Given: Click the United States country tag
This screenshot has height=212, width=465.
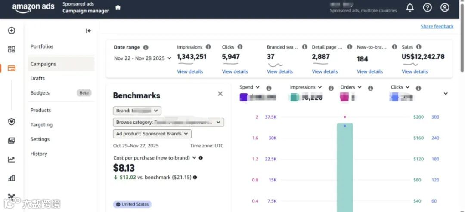Looking at the screenshot, I should point(132,204).
